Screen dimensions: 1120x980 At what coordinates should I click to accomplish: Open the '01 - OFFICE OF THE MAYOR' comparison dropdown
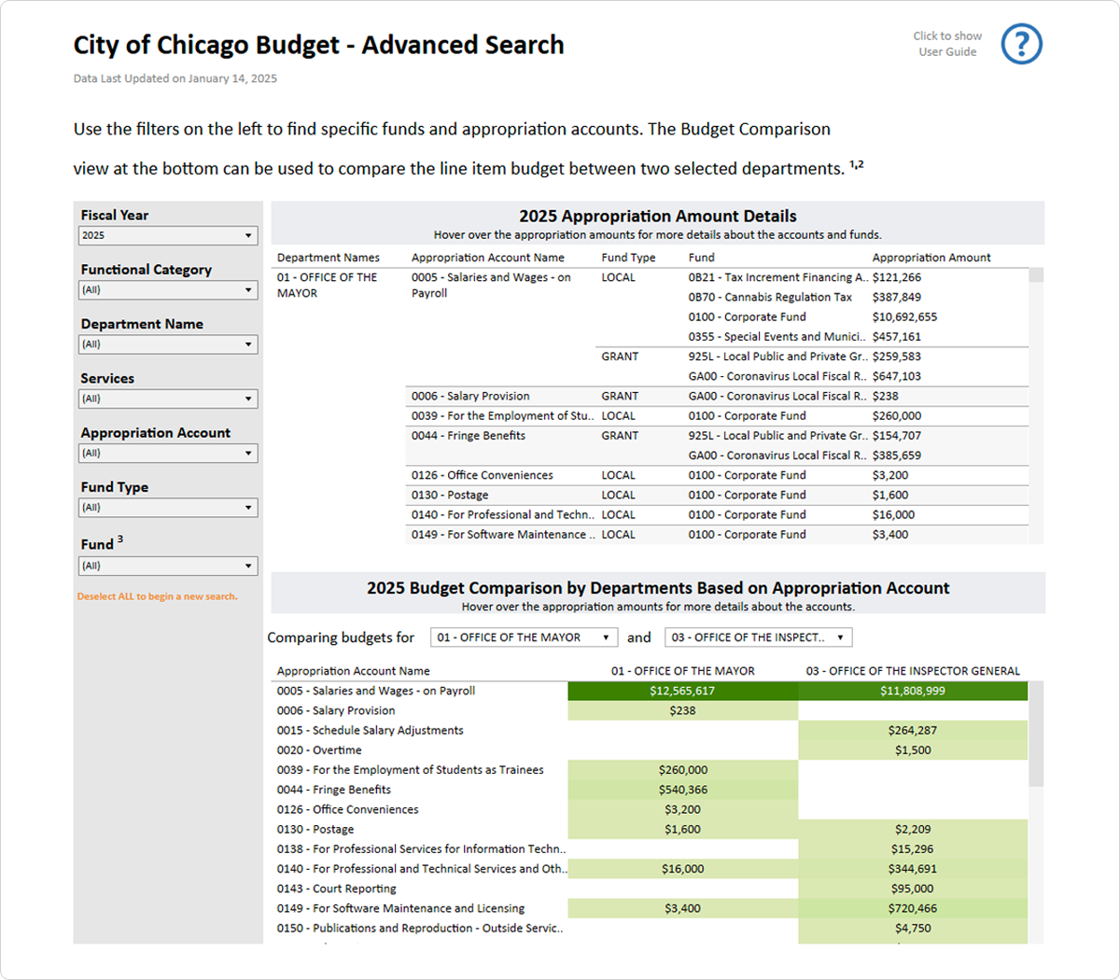(x=524, y=637)
